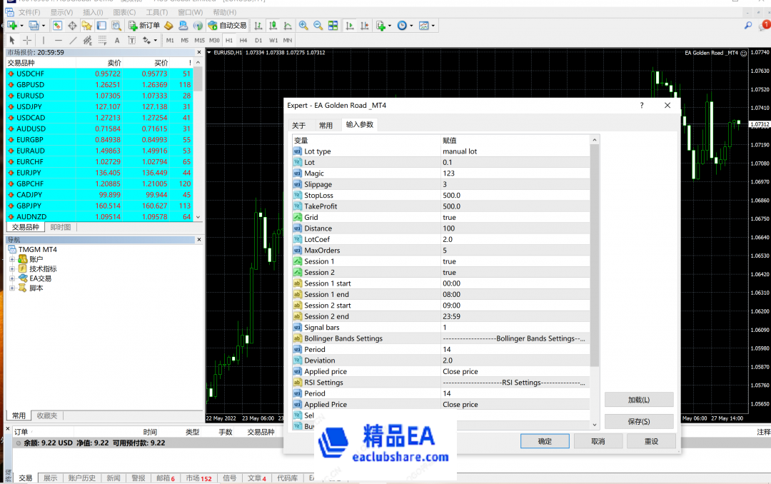Select the cursor arrow tool
This screenshot has height=484, width=771.
tap(12, 40)
